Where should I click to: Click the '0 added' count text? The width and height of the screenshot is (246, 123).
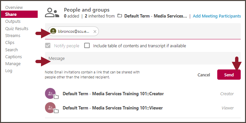point(71,16)
